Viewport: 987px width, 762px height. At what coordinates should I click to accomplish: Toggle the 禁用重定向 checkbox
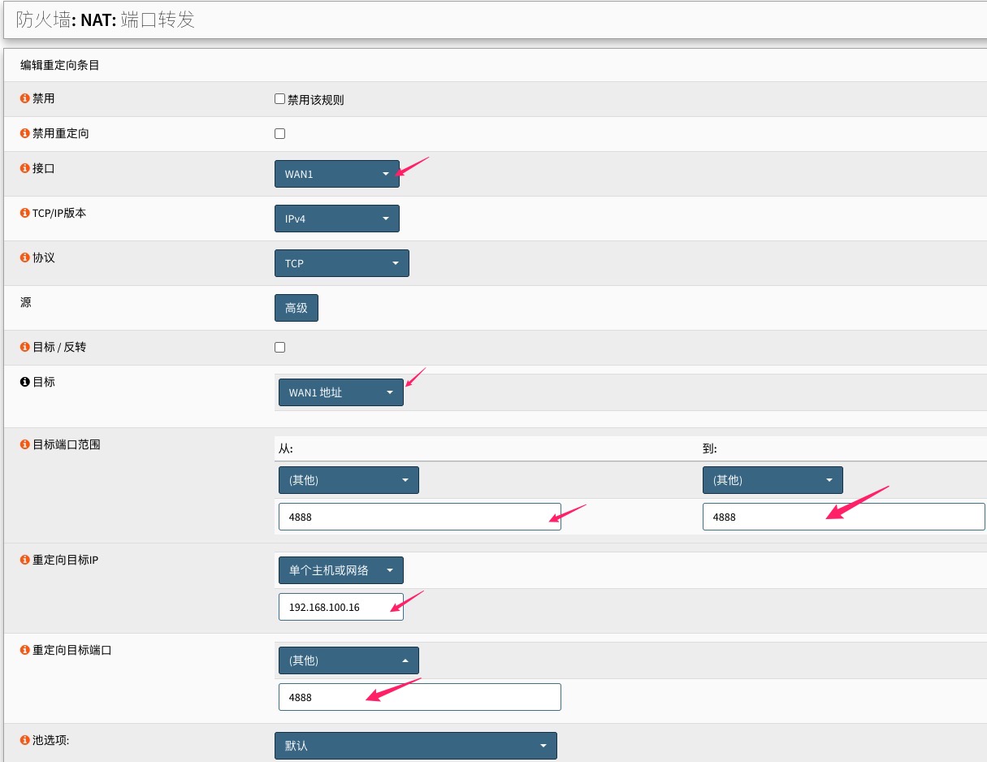point(279,134)
